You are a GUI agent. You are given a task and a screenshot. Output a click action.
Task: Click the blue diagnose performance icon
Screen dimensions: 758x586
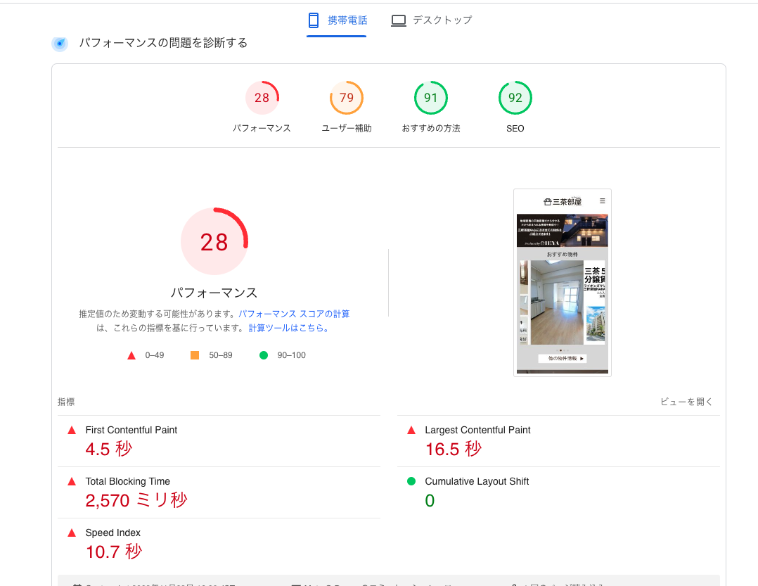click(x=60, y=44)
